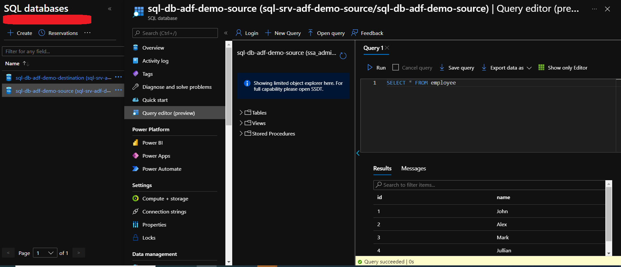Select Query editor (preview) menu item
The height and width of the screenshot is (267, 621).
(x=175, y=113)
